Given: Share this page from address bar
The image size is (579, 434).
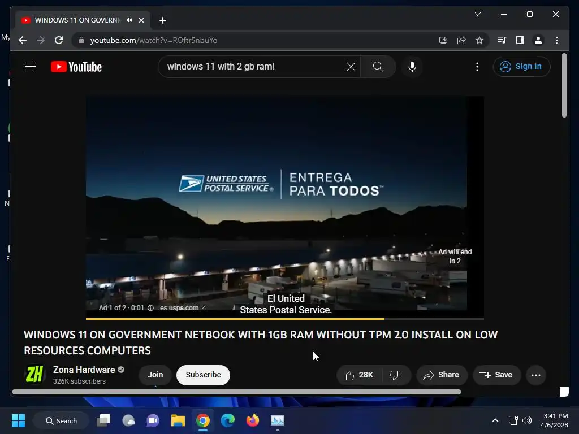Looking at the screenshot, I should point(461,40).
